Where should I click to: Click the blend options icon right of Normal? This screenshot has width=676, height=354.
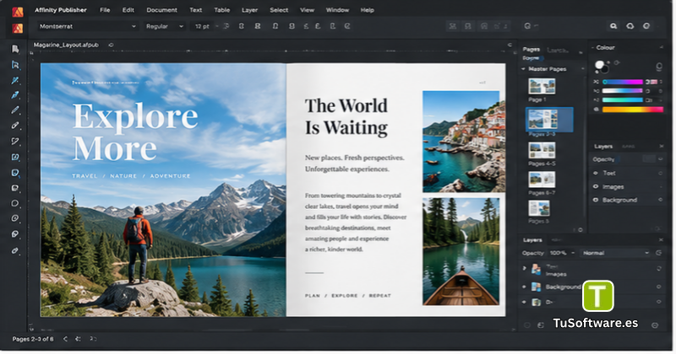[659, 253]
